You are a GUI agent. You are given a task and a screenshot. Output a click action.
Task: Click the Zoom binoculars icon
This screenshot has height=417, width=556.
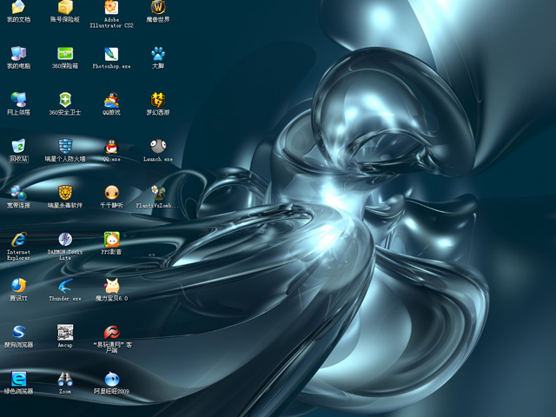point(65,379)
